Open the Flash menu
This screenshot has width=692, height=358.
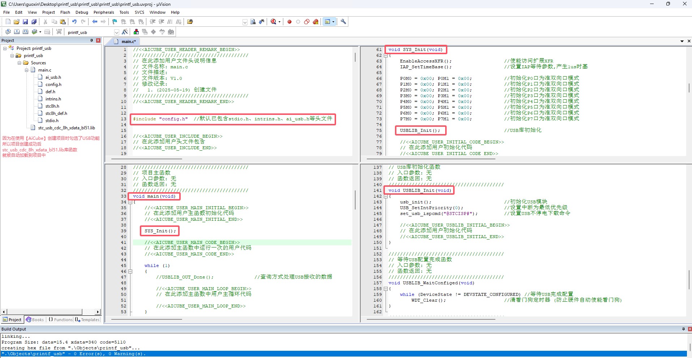point(65,12)
